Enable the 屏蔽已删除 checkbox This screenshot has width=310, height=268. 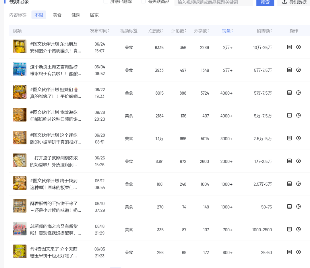(x=106, y=1)
